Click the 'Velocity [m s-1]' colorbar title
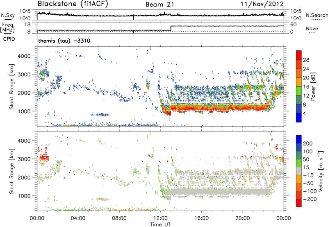 click(x=321, y=171)
